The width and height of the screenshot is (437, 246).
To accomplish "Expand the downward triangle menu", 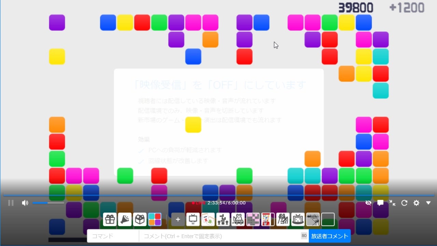I will click(428, 203).
